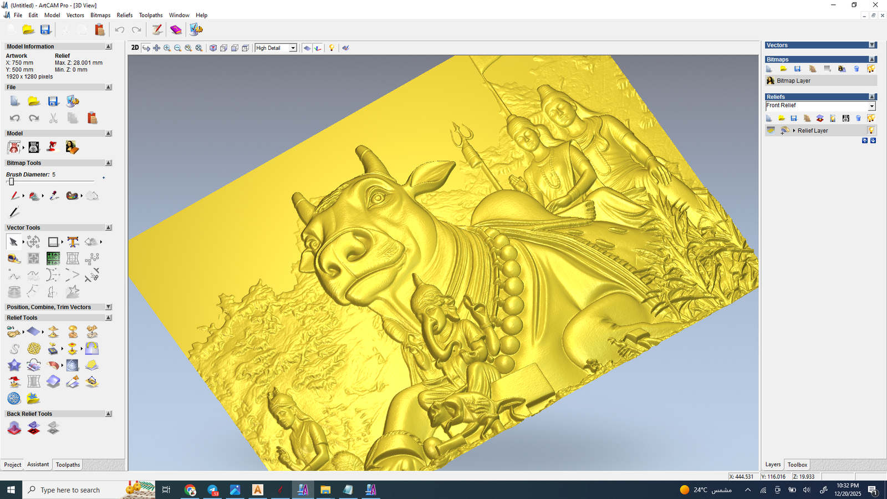Switch to the 2D view button
The width and height of the screenshot is (887, 499).
(x=135, y=48)
